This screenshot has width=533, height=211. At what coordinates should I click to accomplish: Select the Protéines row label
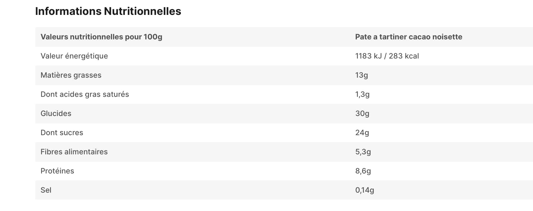pos(57,171)
